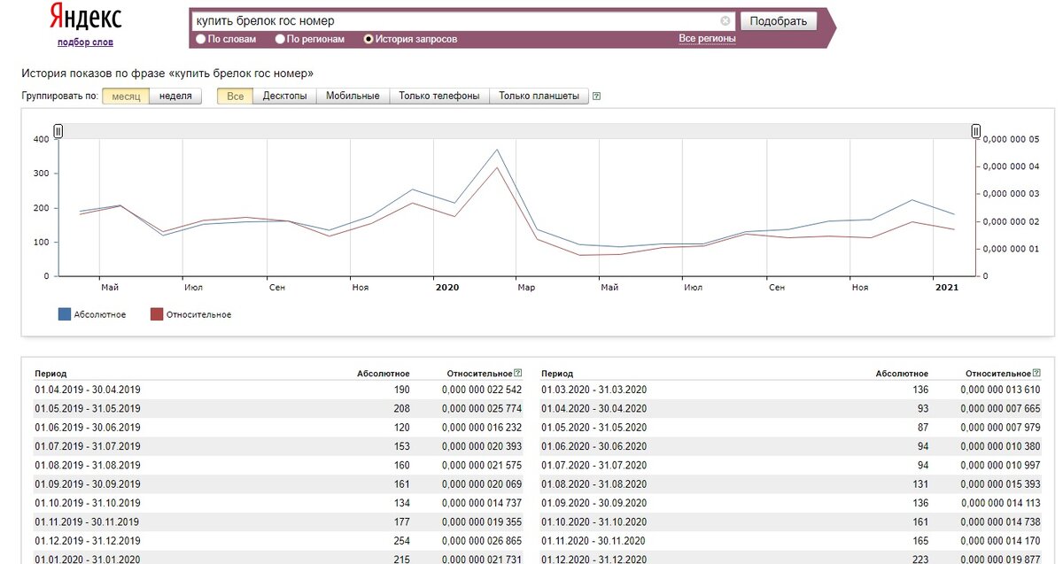This screenshot has width=1063, height=564.
Task: Follow the подбор слов link
Action: tap(85, 42)
